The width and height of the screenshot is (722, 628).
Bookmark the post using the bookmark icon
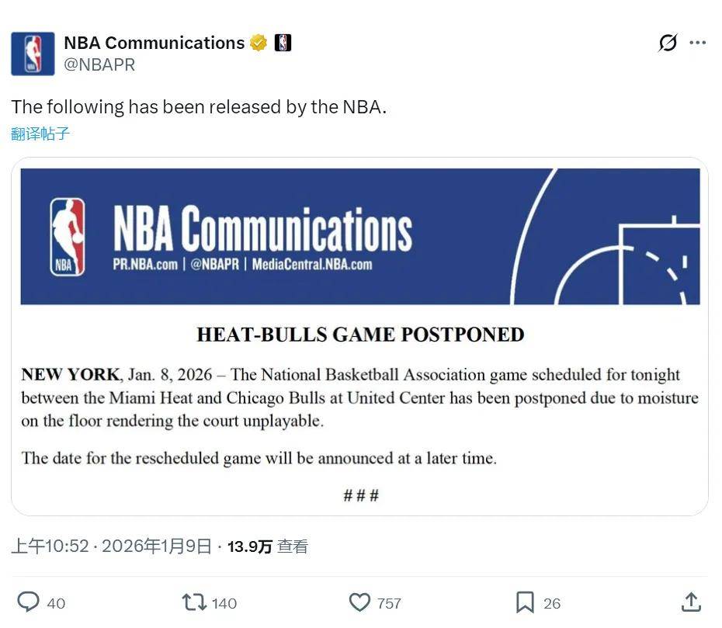[x=525, y=602]
